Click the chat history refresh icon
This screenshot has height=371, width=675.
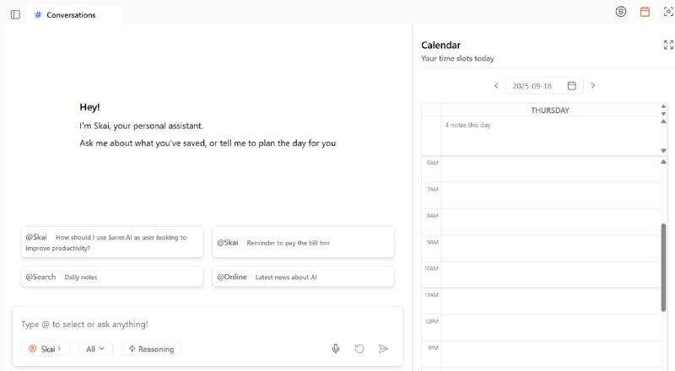359,348
